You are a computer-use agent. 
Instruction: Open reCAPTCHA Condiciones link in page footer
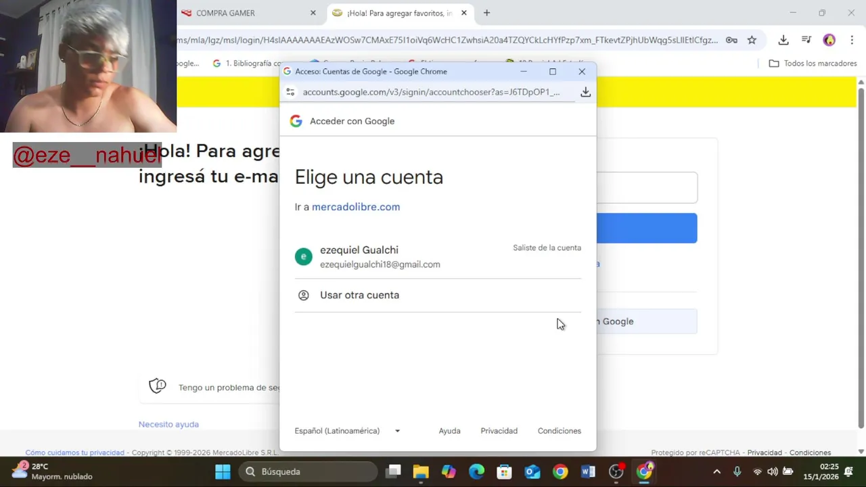tap(810, 453)
